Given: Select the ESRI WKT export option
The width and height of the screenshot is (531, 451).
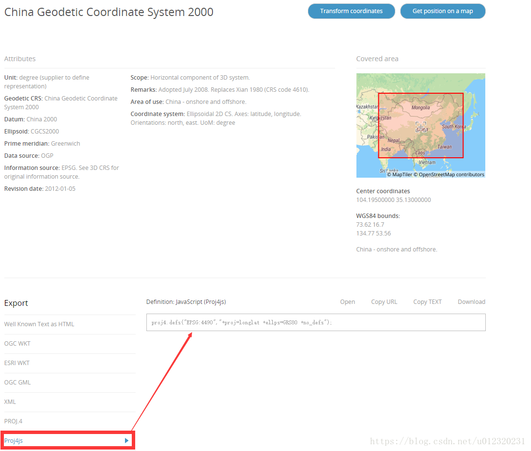Looking at the screenshot, I should click(x=17, y=363).
